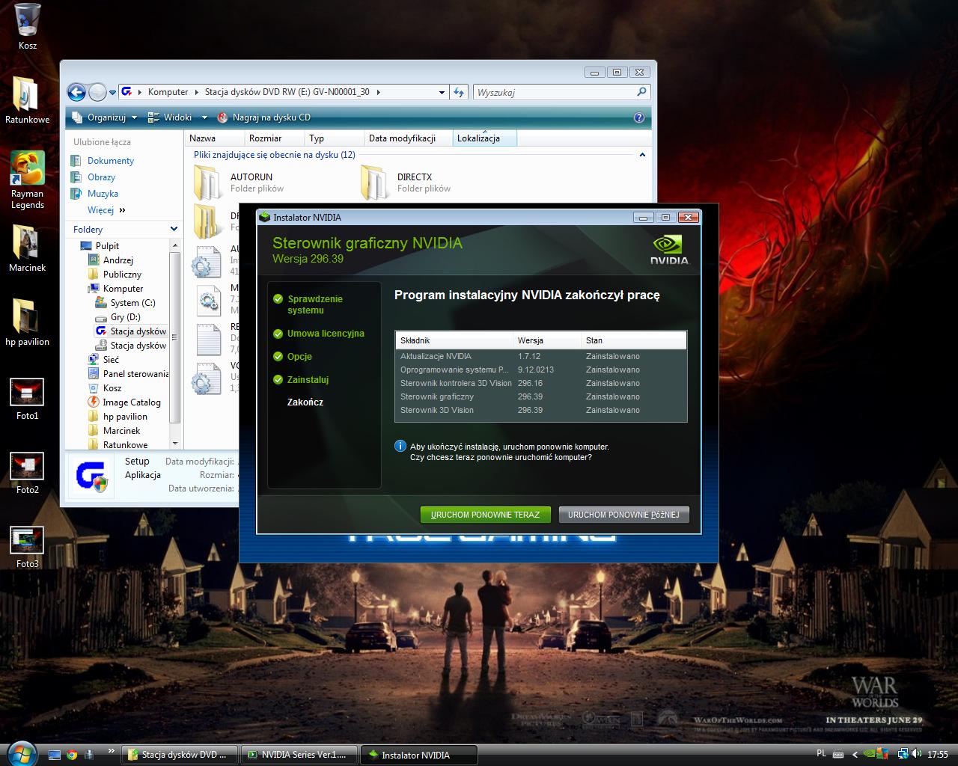958x766 pixels.
Task: Expand the Widoki view options arrow
Action: coord(204,117)
